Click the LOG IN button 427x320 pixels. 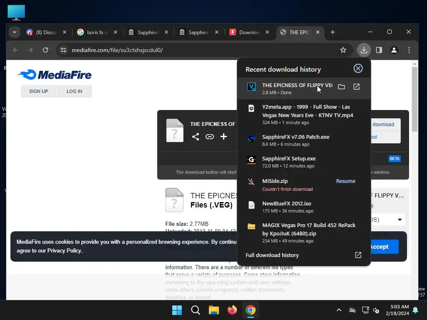74,91
